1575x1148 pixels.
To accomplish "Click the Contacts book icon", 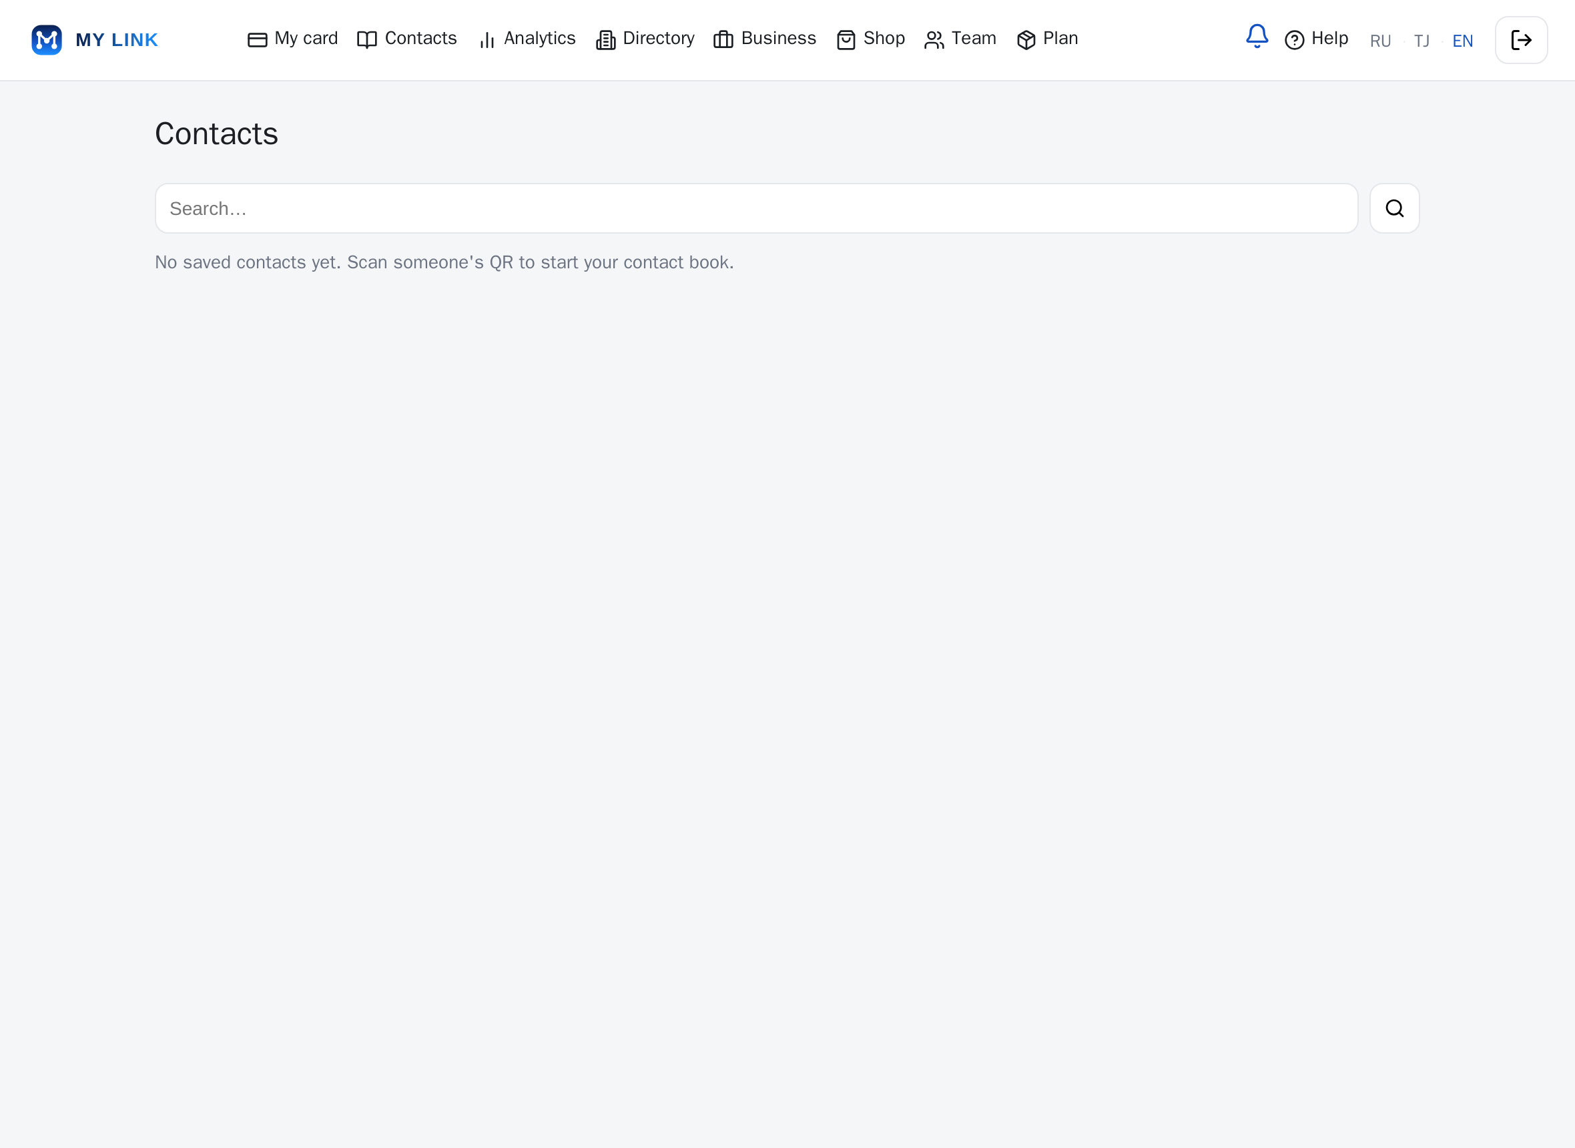I will click(367, 40).
